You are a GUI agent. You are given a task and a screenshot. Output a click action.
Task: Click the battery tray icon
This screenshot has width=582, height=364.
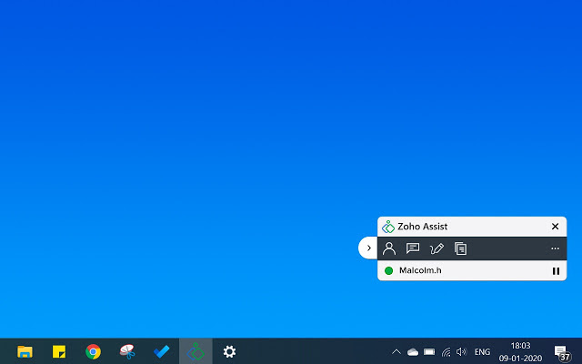click(429, 352)
